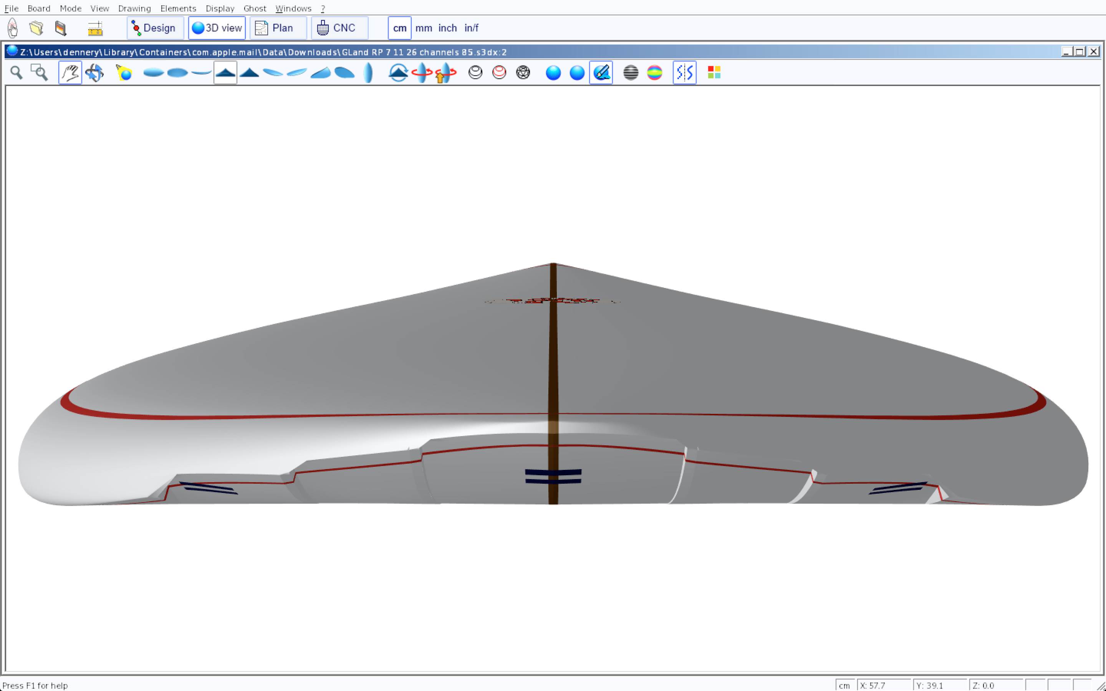
Task: Open the four-color squares palette icon
Action: coord(714,73)
